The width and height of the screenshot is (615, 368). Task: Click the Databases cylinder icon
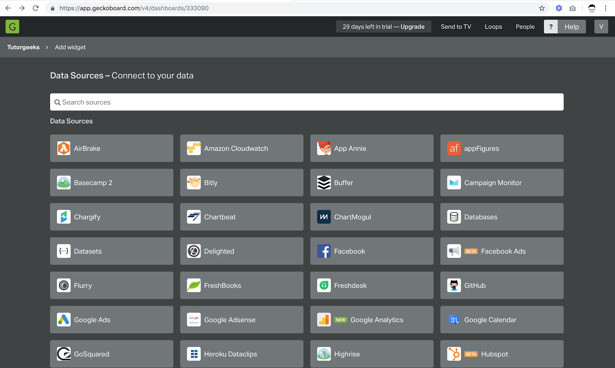point(454,217)
